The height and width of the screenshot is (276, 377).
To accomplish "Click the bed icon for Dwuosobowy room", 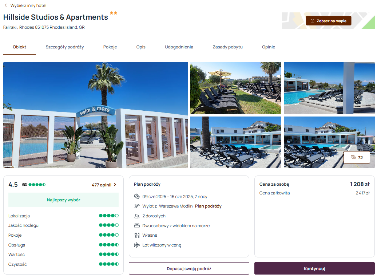I will coord(137,226).
